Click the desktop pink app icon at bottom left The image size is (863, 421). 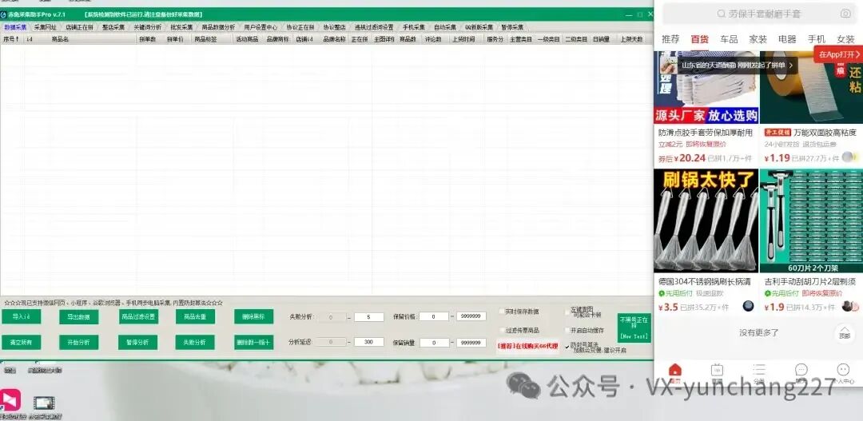pos(10,399)
